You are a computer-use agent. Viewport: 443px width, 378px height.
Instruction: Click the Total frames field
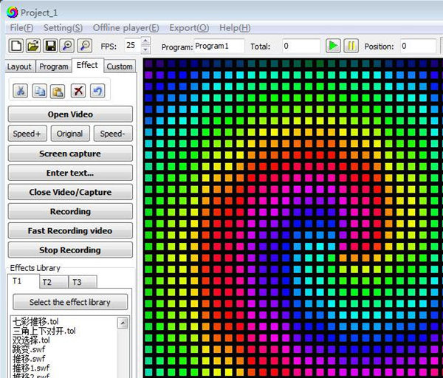pyautogui.click(x=301, y=46)
